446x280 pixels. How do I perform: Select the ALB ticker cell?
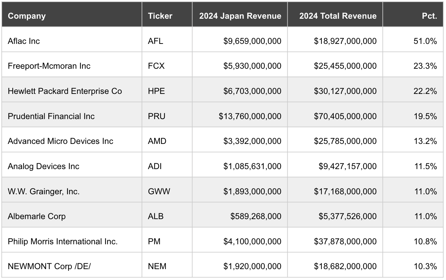(167, 215)
